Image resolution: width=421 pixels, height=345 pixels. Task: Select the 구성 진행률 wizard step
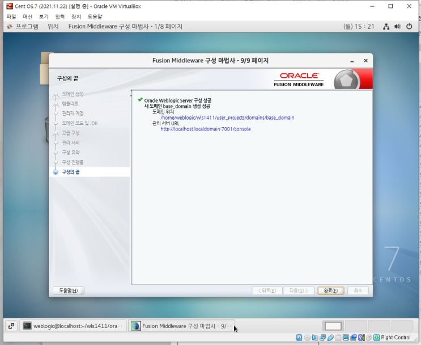click(x=73, y=162)
